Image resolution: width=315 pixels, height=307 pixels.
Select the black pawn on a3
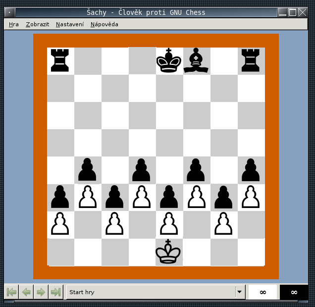[x=60, y=197]
